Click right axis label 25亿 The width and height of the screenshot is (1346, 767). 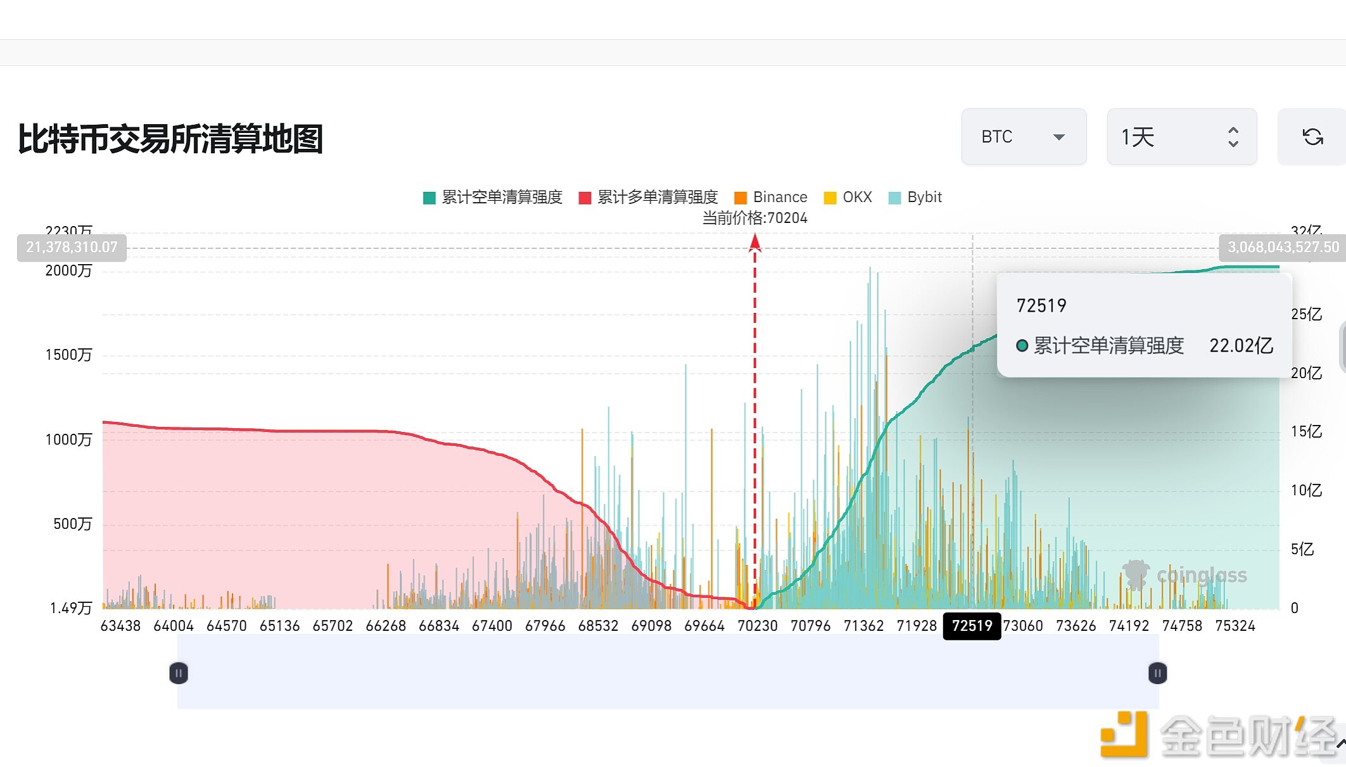pyautogui.click(x=1306, y=314)
